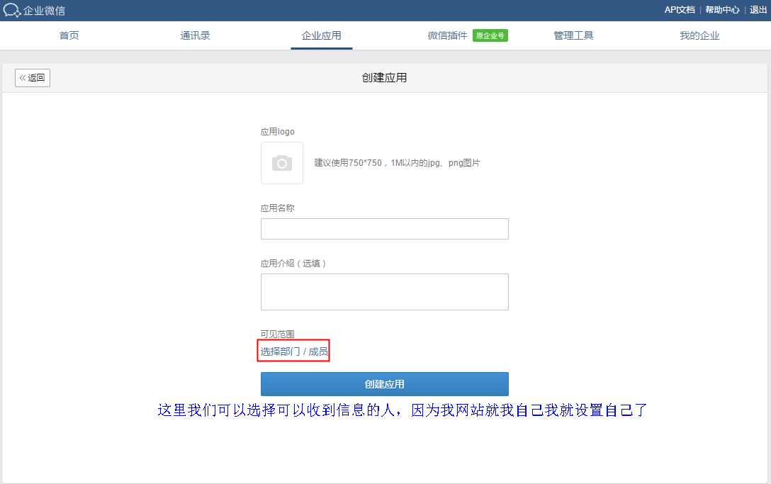The image size is (771, 484).
Task: Click the 企业微信 chat bubble logo
Action: (11, 11)
